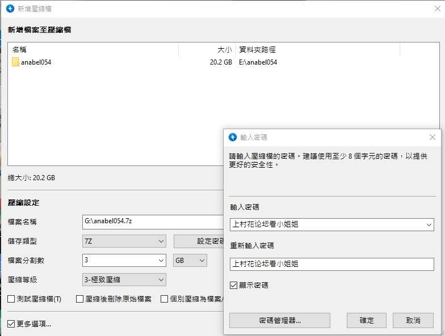The image size is (445, 336).
Task: Uncheck the 顯示密碼 checkbox
Action: click(x=234, y=285)
